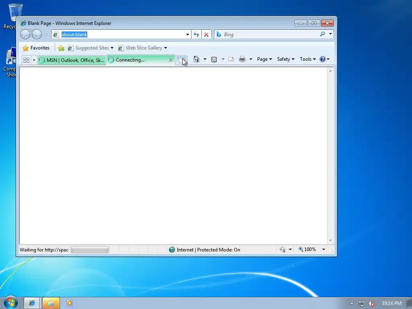Click the Internet Explorer title bar icon

pos(23,23)
